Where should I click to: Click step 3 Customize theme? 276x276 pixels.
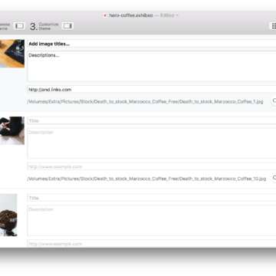coord(44,26)
